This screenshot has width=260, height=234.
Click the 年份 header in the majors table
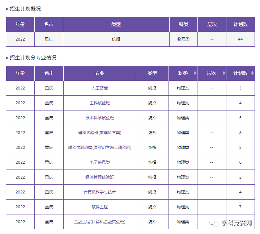[20, 73]
